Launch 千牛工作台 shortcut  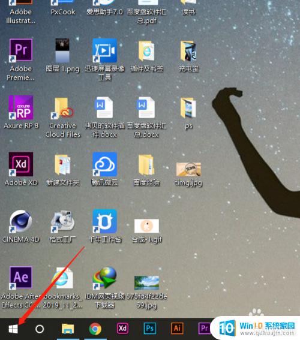pyautogui.click(x=104, y=226)
